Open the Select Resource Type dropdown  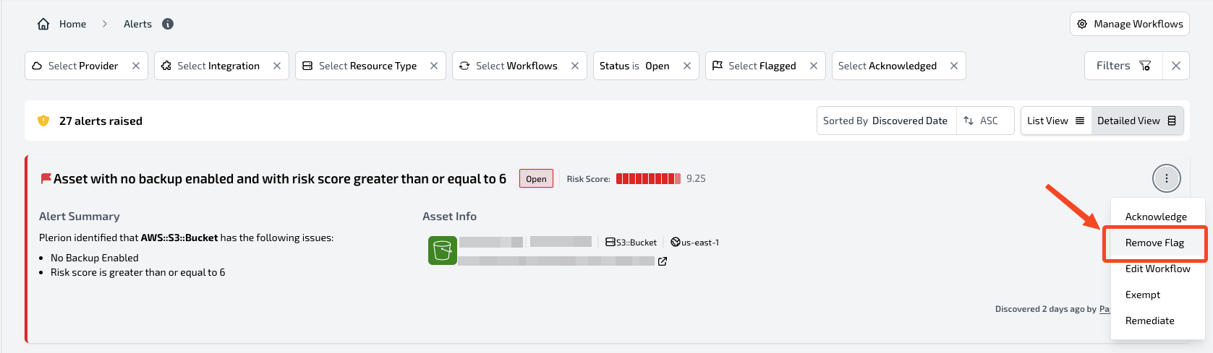pyautogui.click(x=361, y=66)
